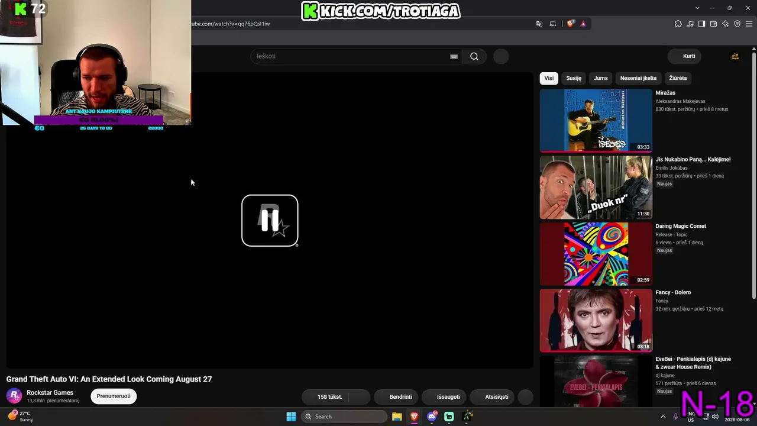Screen dimensions: 757x426
Task: Click the Windows Start button
Action: [291, 417]
